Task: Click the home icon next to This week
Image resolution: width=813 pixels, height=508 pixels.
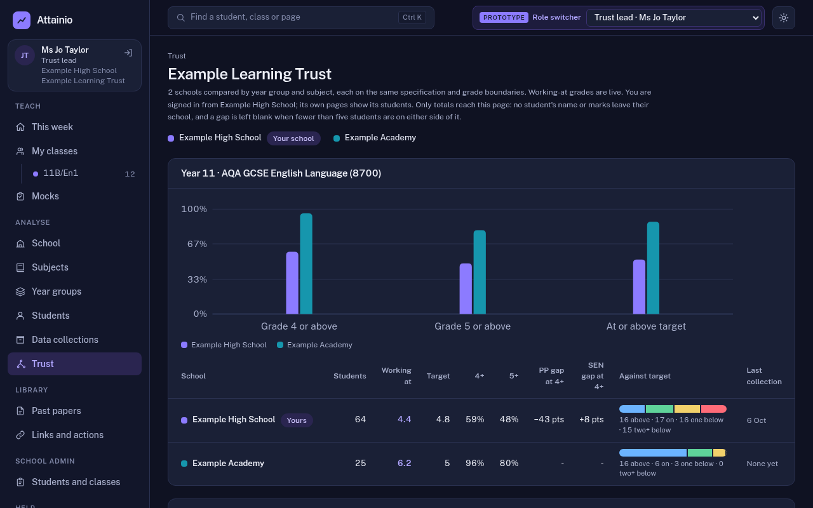Action: point(20,127)
